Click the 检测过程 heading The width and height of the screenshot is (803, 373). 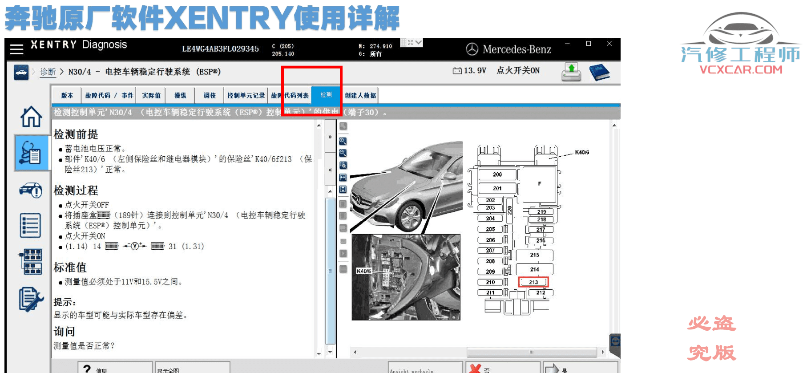coord(76,190)
